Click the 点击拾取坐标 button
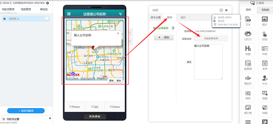 coord(211,39)
